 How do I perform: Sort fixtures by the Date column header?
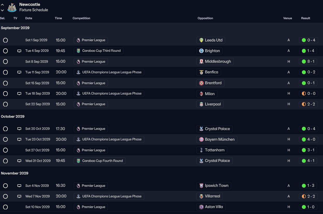pyautogui.click(x=29, y=18)
